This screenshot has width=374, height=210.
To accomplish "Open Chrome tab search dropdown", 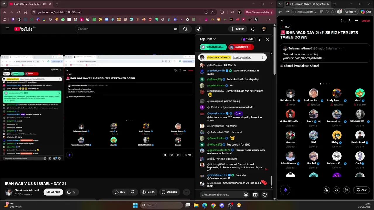I will click(4, 4).
